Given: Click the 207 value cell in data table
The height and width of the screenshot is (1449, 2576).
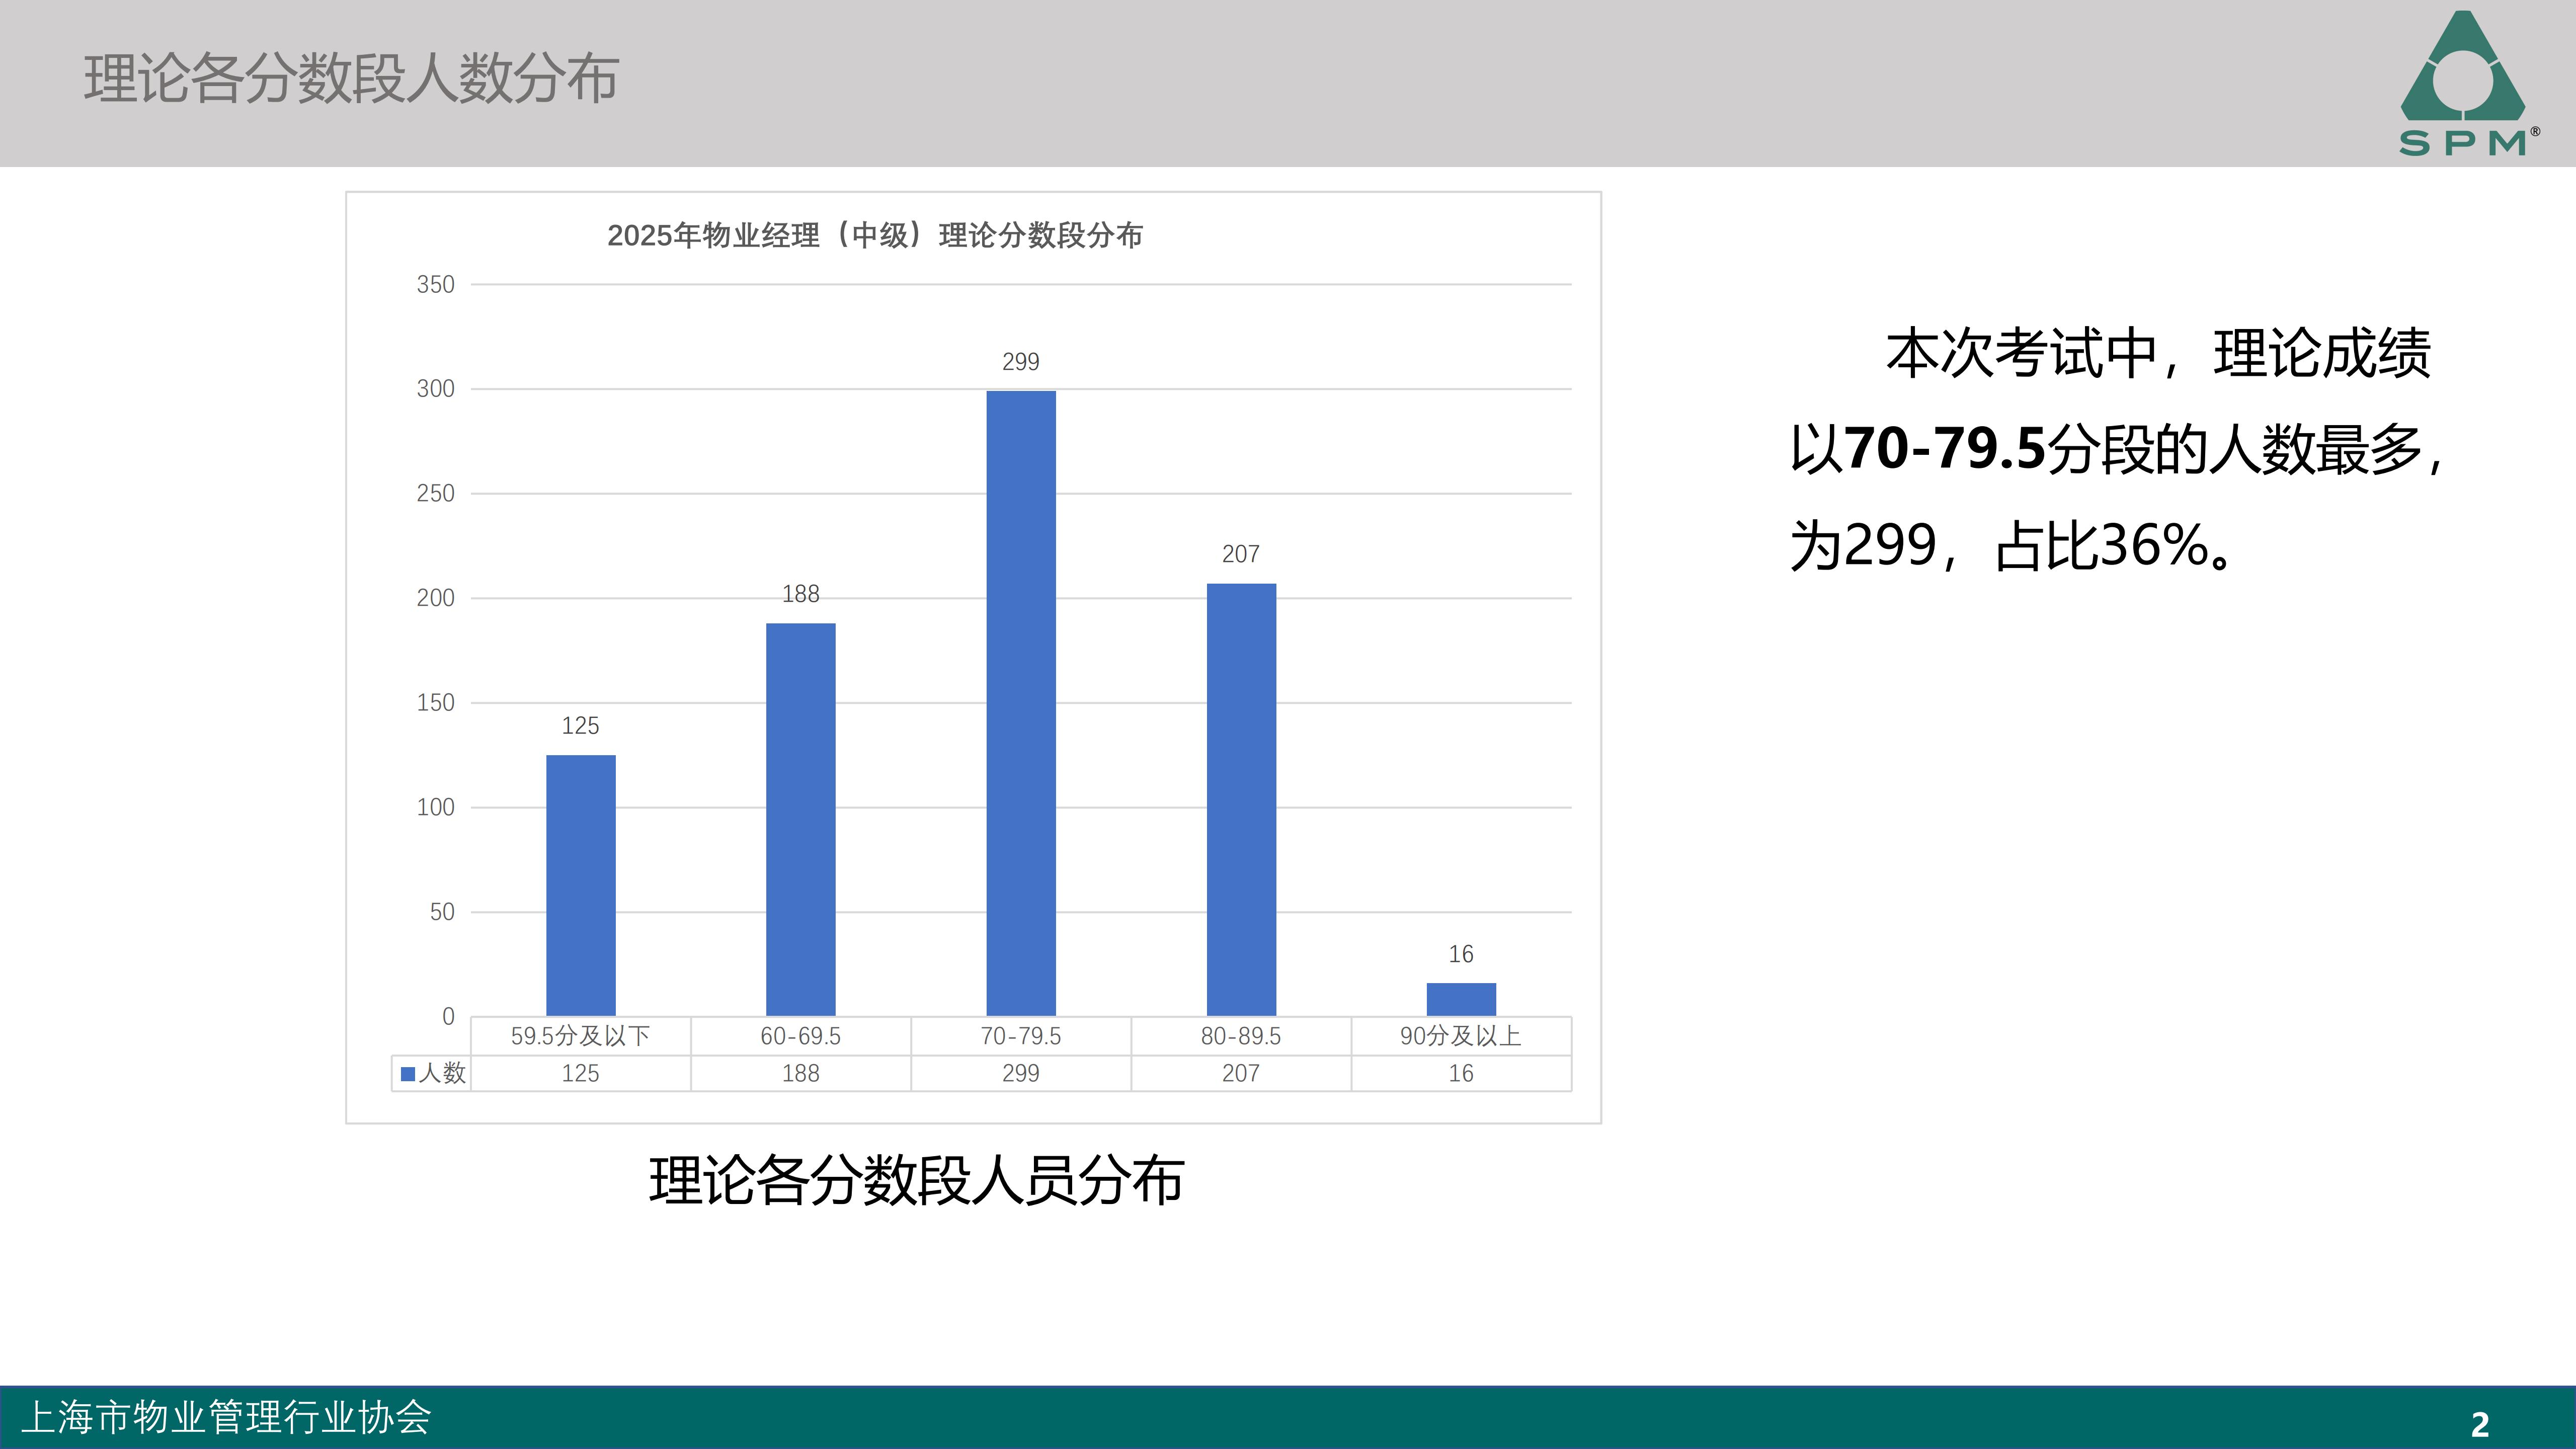Looking at the screenshot, I should coord(1240,1074).
